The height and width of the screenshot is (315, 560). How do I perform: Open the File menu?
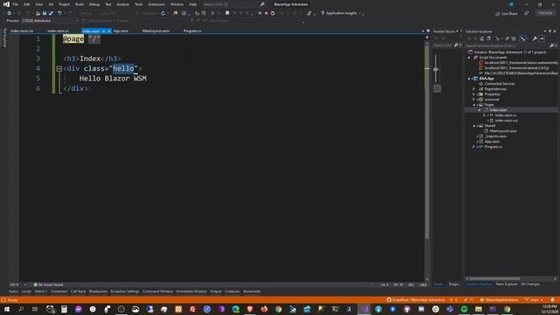click(x=16, y=4)
